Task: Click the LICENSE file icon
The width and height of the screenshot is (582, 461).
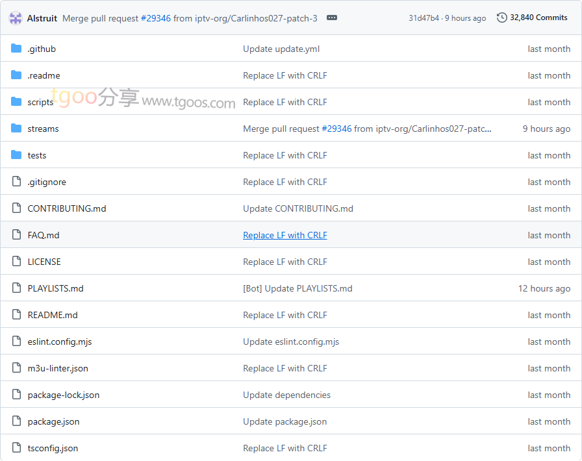Action: pos(16,262)
